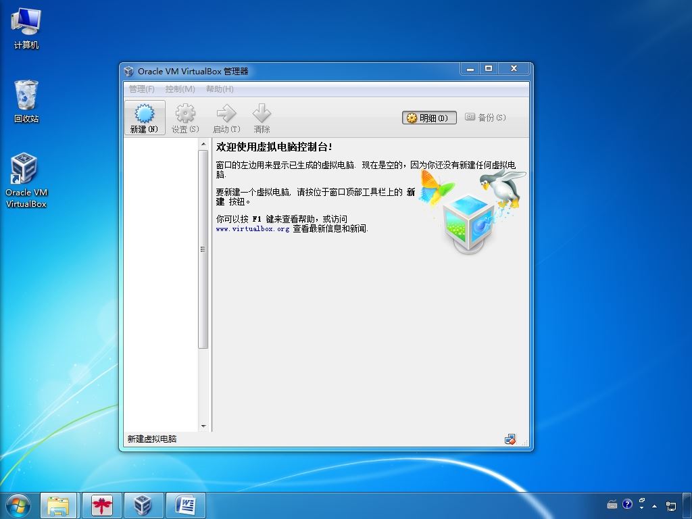Click the VirtualBox taskbar icon
692x519 pixels.
point(143,505)
